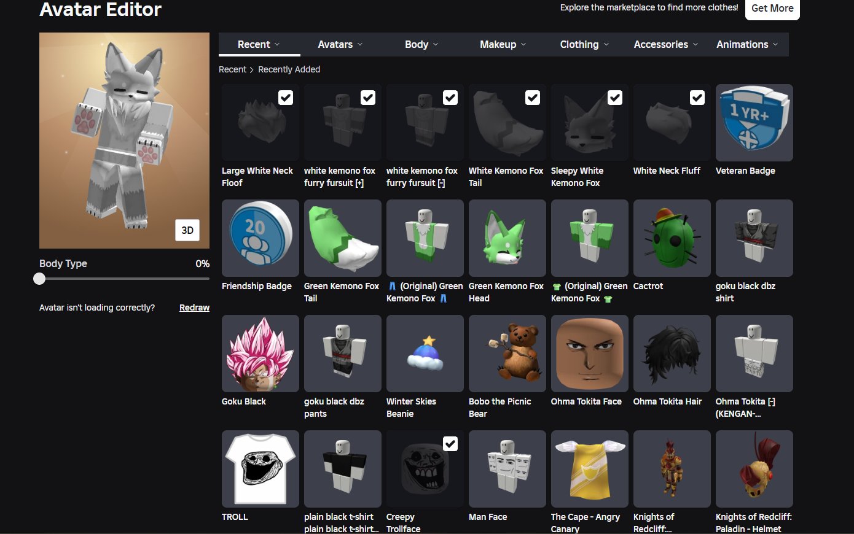Switch avatar preview to 3D view

click(187, 230)
